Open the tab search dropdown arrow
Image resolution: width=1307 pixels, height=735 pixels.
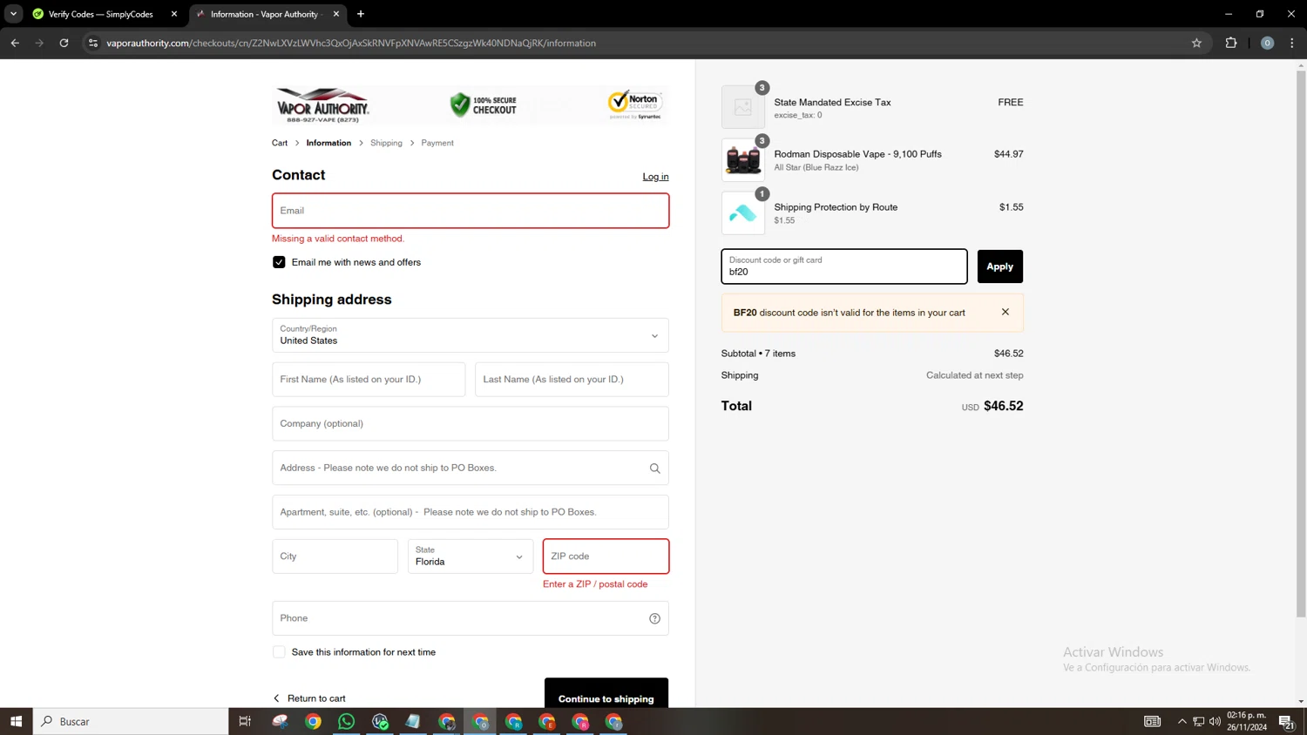(x=13, y=14)
